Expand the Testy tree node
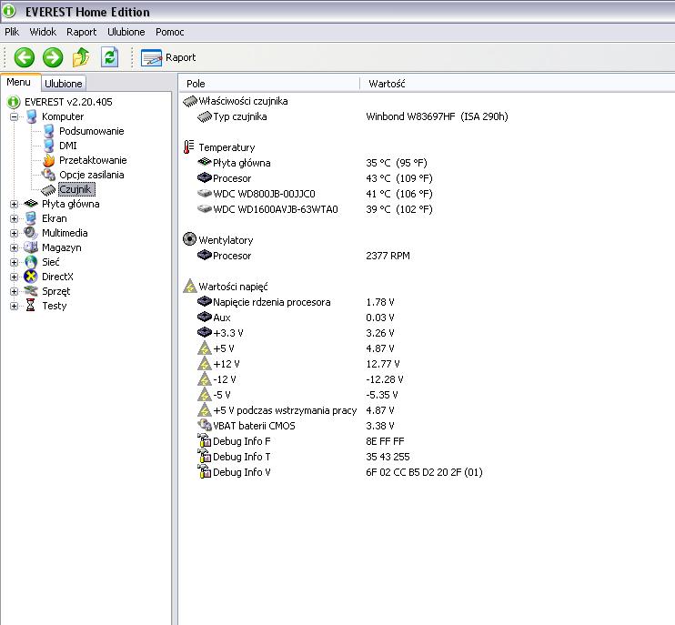This screenshot has width=675, height=625. point(15,306)
